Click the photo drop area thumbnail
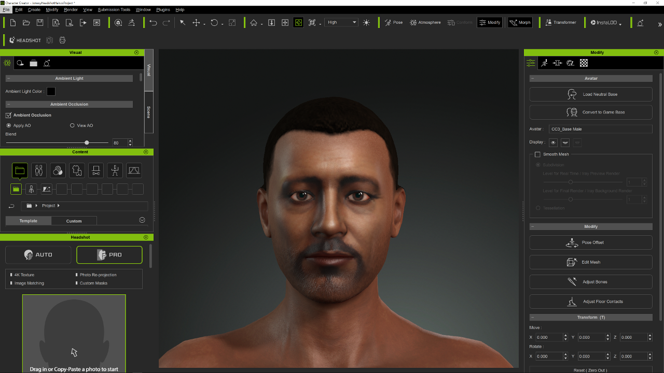The height and width of the screenshot is (373, 664). 74,334
